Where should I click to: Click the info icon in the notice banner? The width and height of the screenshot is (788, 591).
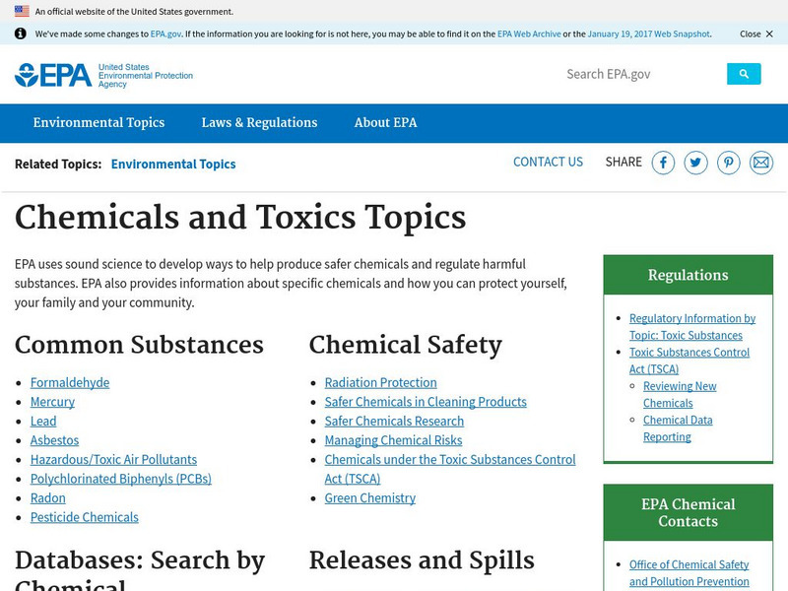tap(22, 33)
